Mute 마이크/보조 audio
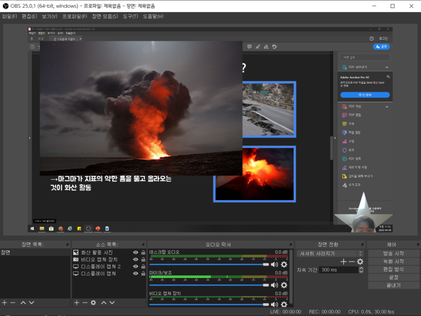Screen dimensions: 421x316 (x=274, y=285)
